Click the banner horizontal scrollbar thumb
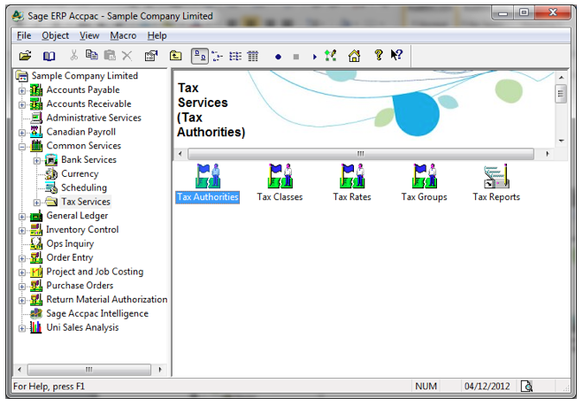Screen dimensions: 583x406 [x=361, y=154]
